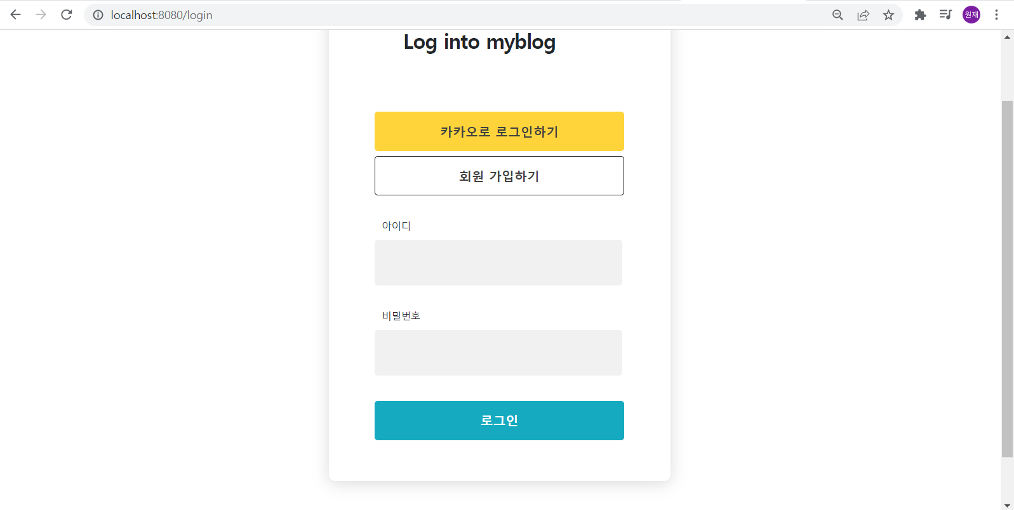This screenshot has width=1014, height=510.
Task: Navigate back with the back arrow
Action: [15, 14]
